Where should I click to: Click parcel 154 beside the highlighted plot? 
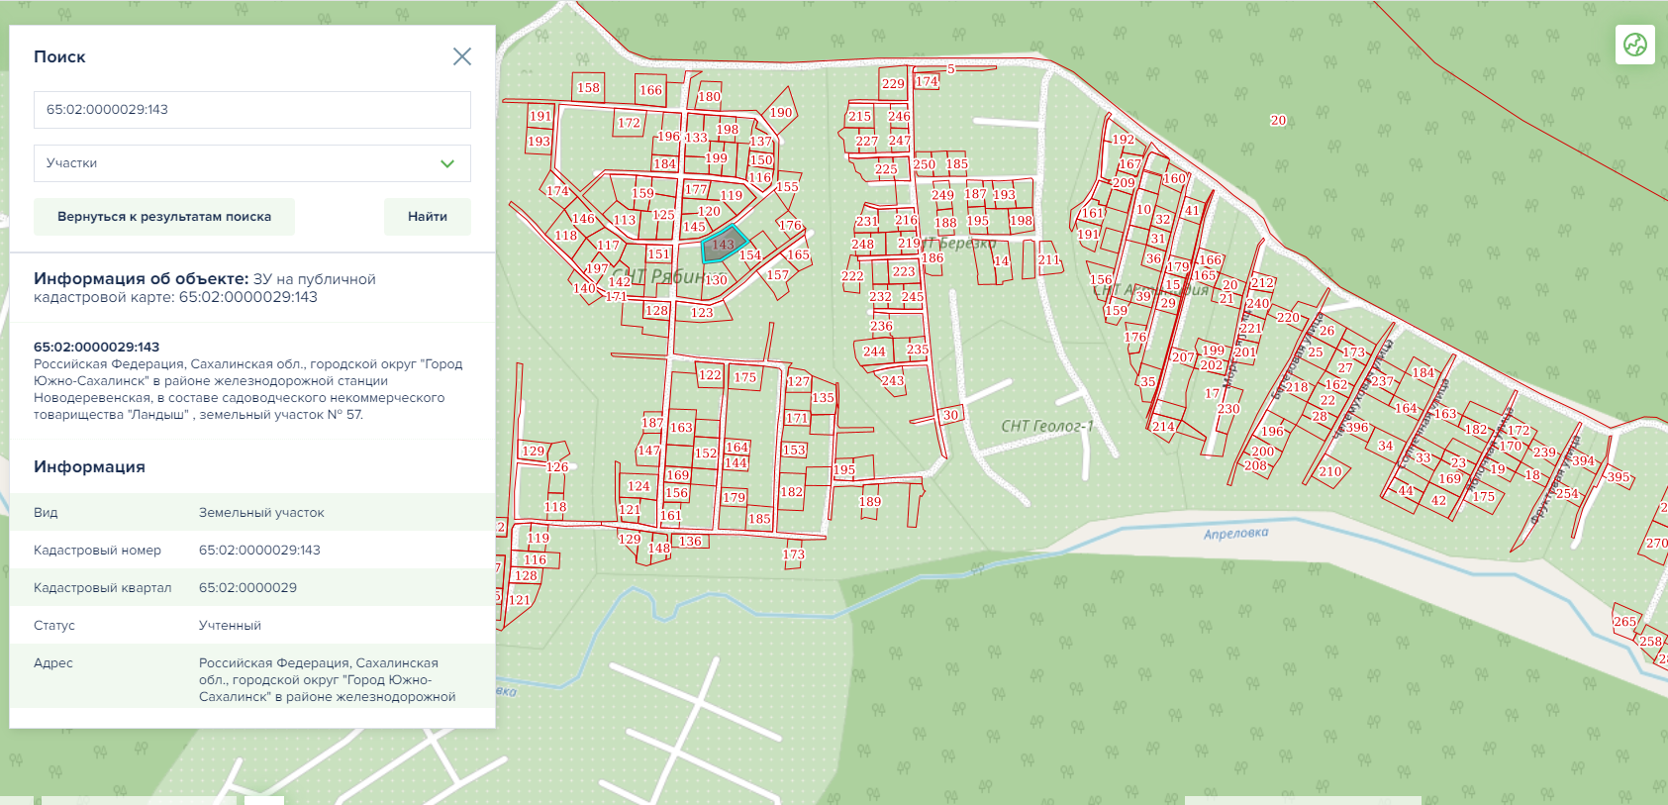[x=750, y=255]
